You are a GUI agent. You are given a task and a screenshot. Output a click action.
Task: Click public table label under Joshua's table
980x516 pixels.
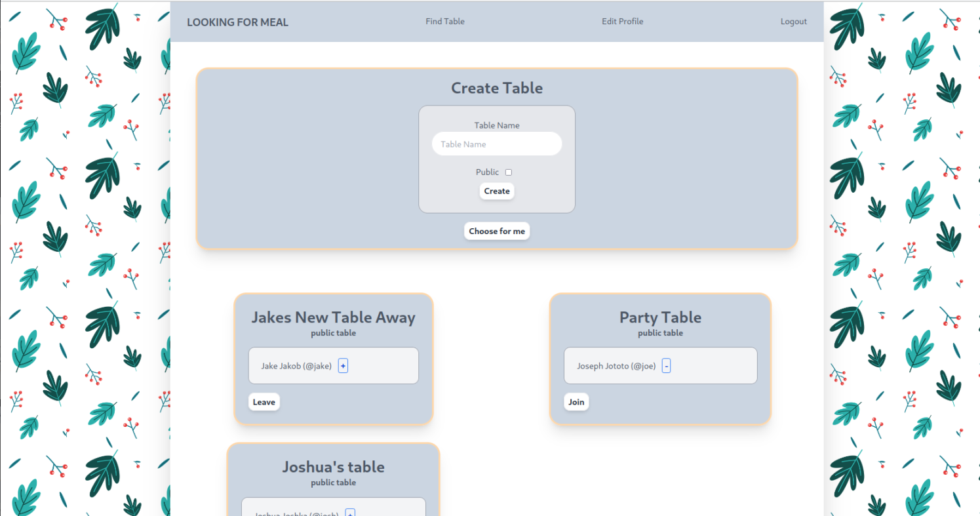click(334, 483)
